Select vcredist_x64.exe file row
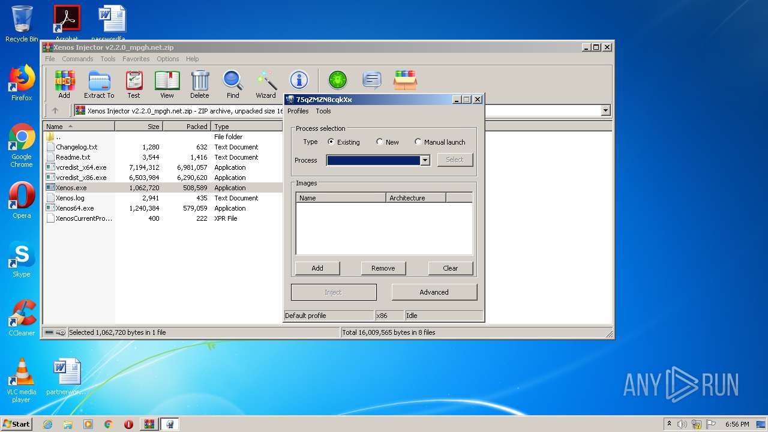The width and height of the screenshot is (768, 432). click(163, 167)
